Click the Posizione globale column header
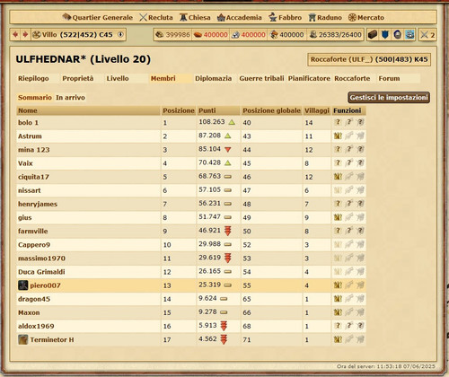449x377 pixels. pyautogui.click(x=271, y=110)
